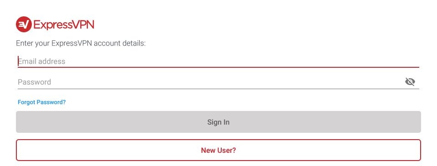This screenshot has height=166, width=437.
Task: Toggle password visibility with the eye icon
Action: (410, 82)
